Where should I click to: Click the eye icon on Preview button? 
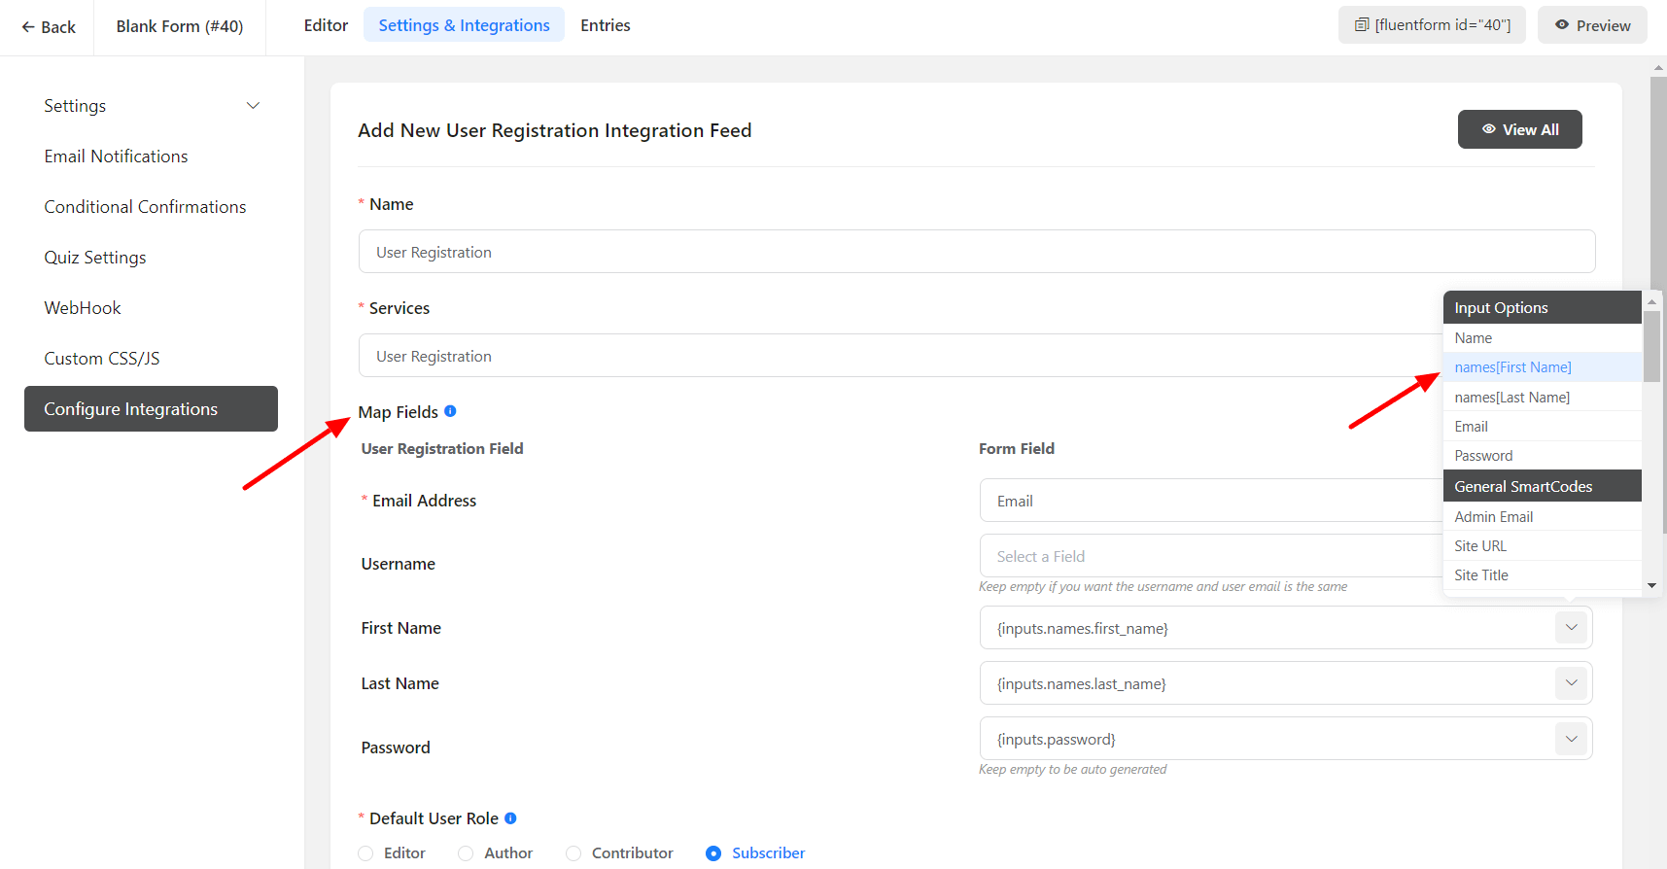click(1561, 25)
